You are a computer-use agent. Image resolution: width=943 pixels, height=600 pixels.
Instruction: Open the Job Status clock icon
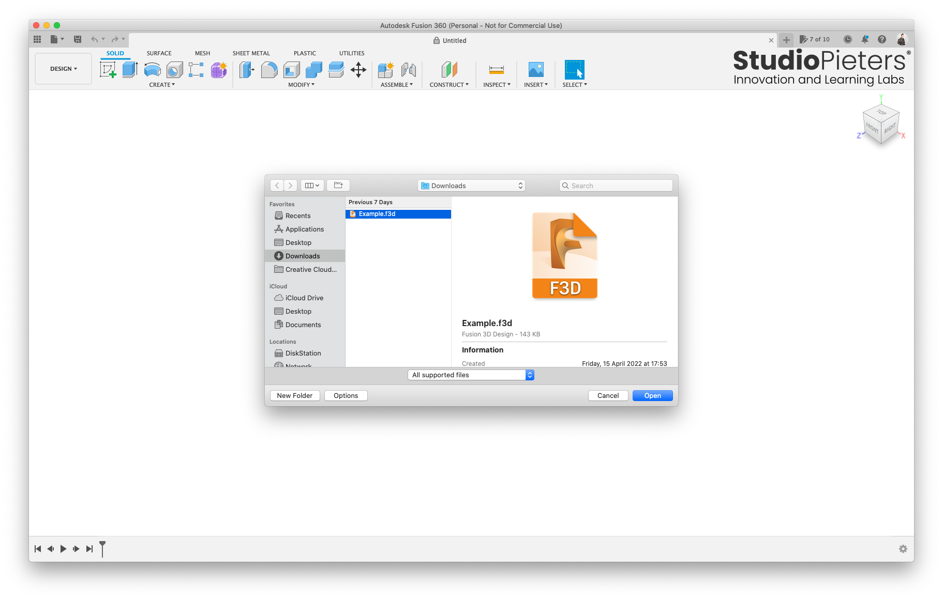click(x=847, y=39)
